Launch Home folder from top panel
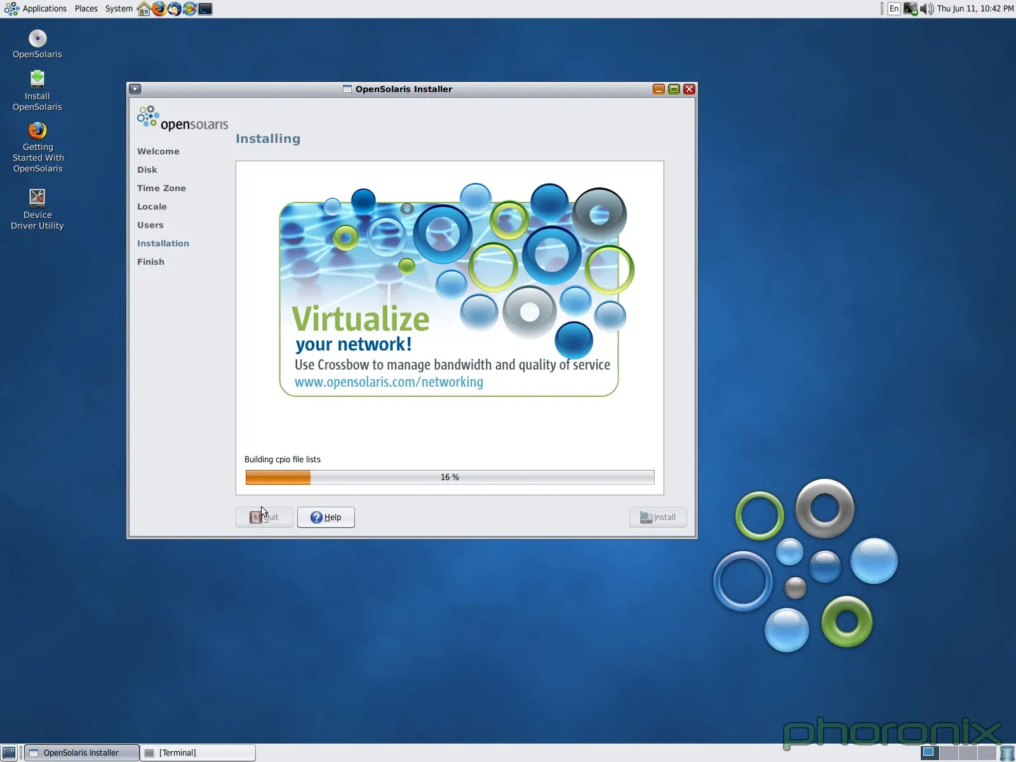Screen dimensions: 1016x762 pos(144,9)
